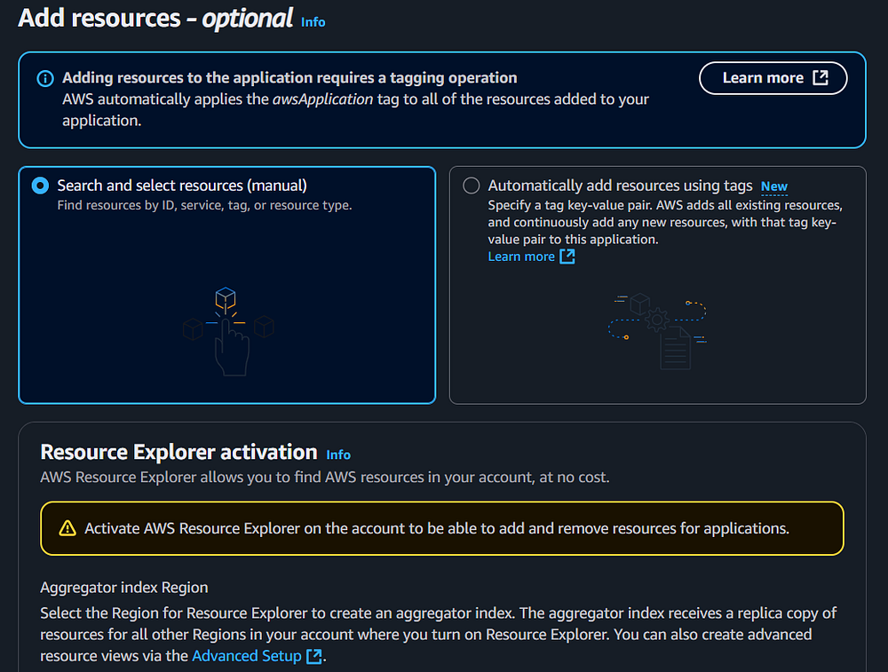Click the 'Find resources by ID' description text
The width and height of the screenshot is (888, 672).
pyautogui.click(x=204, y=205)
